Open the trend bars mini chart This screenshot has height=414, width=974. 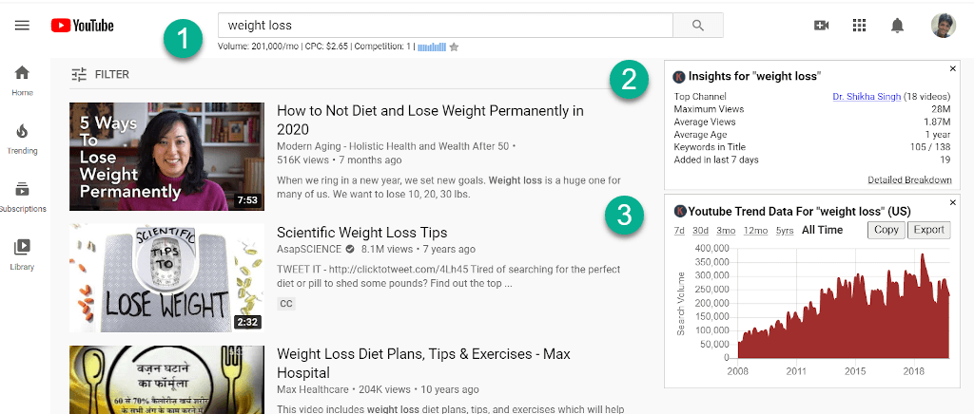click(432, 47)
